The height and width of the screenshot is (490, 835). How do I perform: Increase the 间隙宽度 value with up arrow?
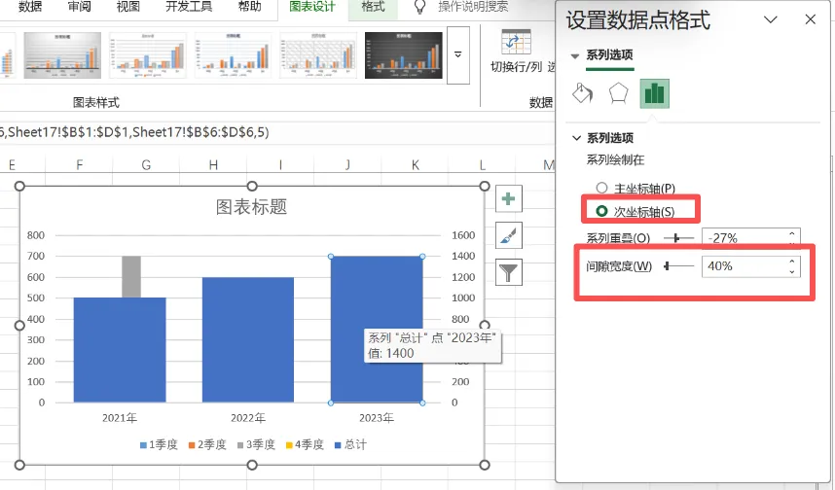tap(792, 262)
